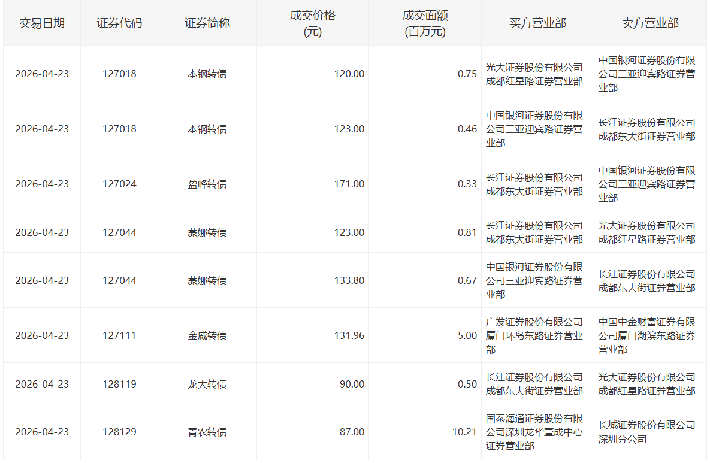710x463 pixels.
Task: Open the 金威转债 bond name
Action: tap(207, 336)
